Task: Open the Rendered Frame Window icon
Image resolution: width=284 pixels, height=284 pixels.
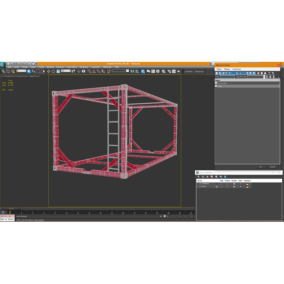Action: click(174, 71)
